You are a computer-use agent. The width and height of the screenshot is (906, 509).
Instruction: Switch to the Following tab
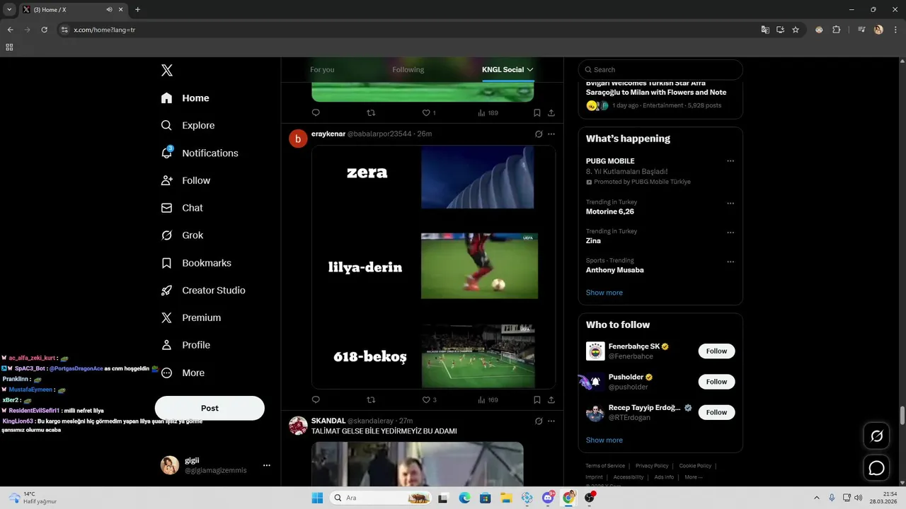408,69
